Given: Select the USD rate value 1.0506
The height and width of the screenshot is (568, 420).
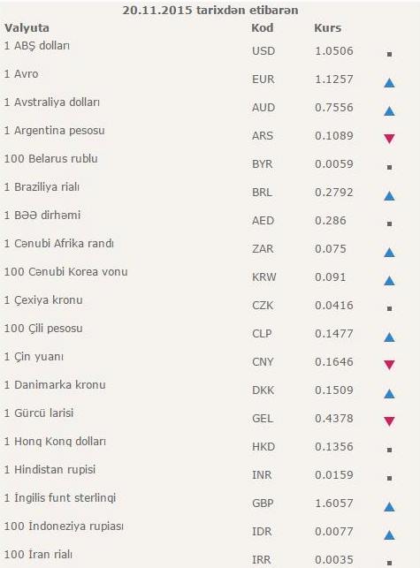Looking at the screenshot, I should click(x=334, y=51).
